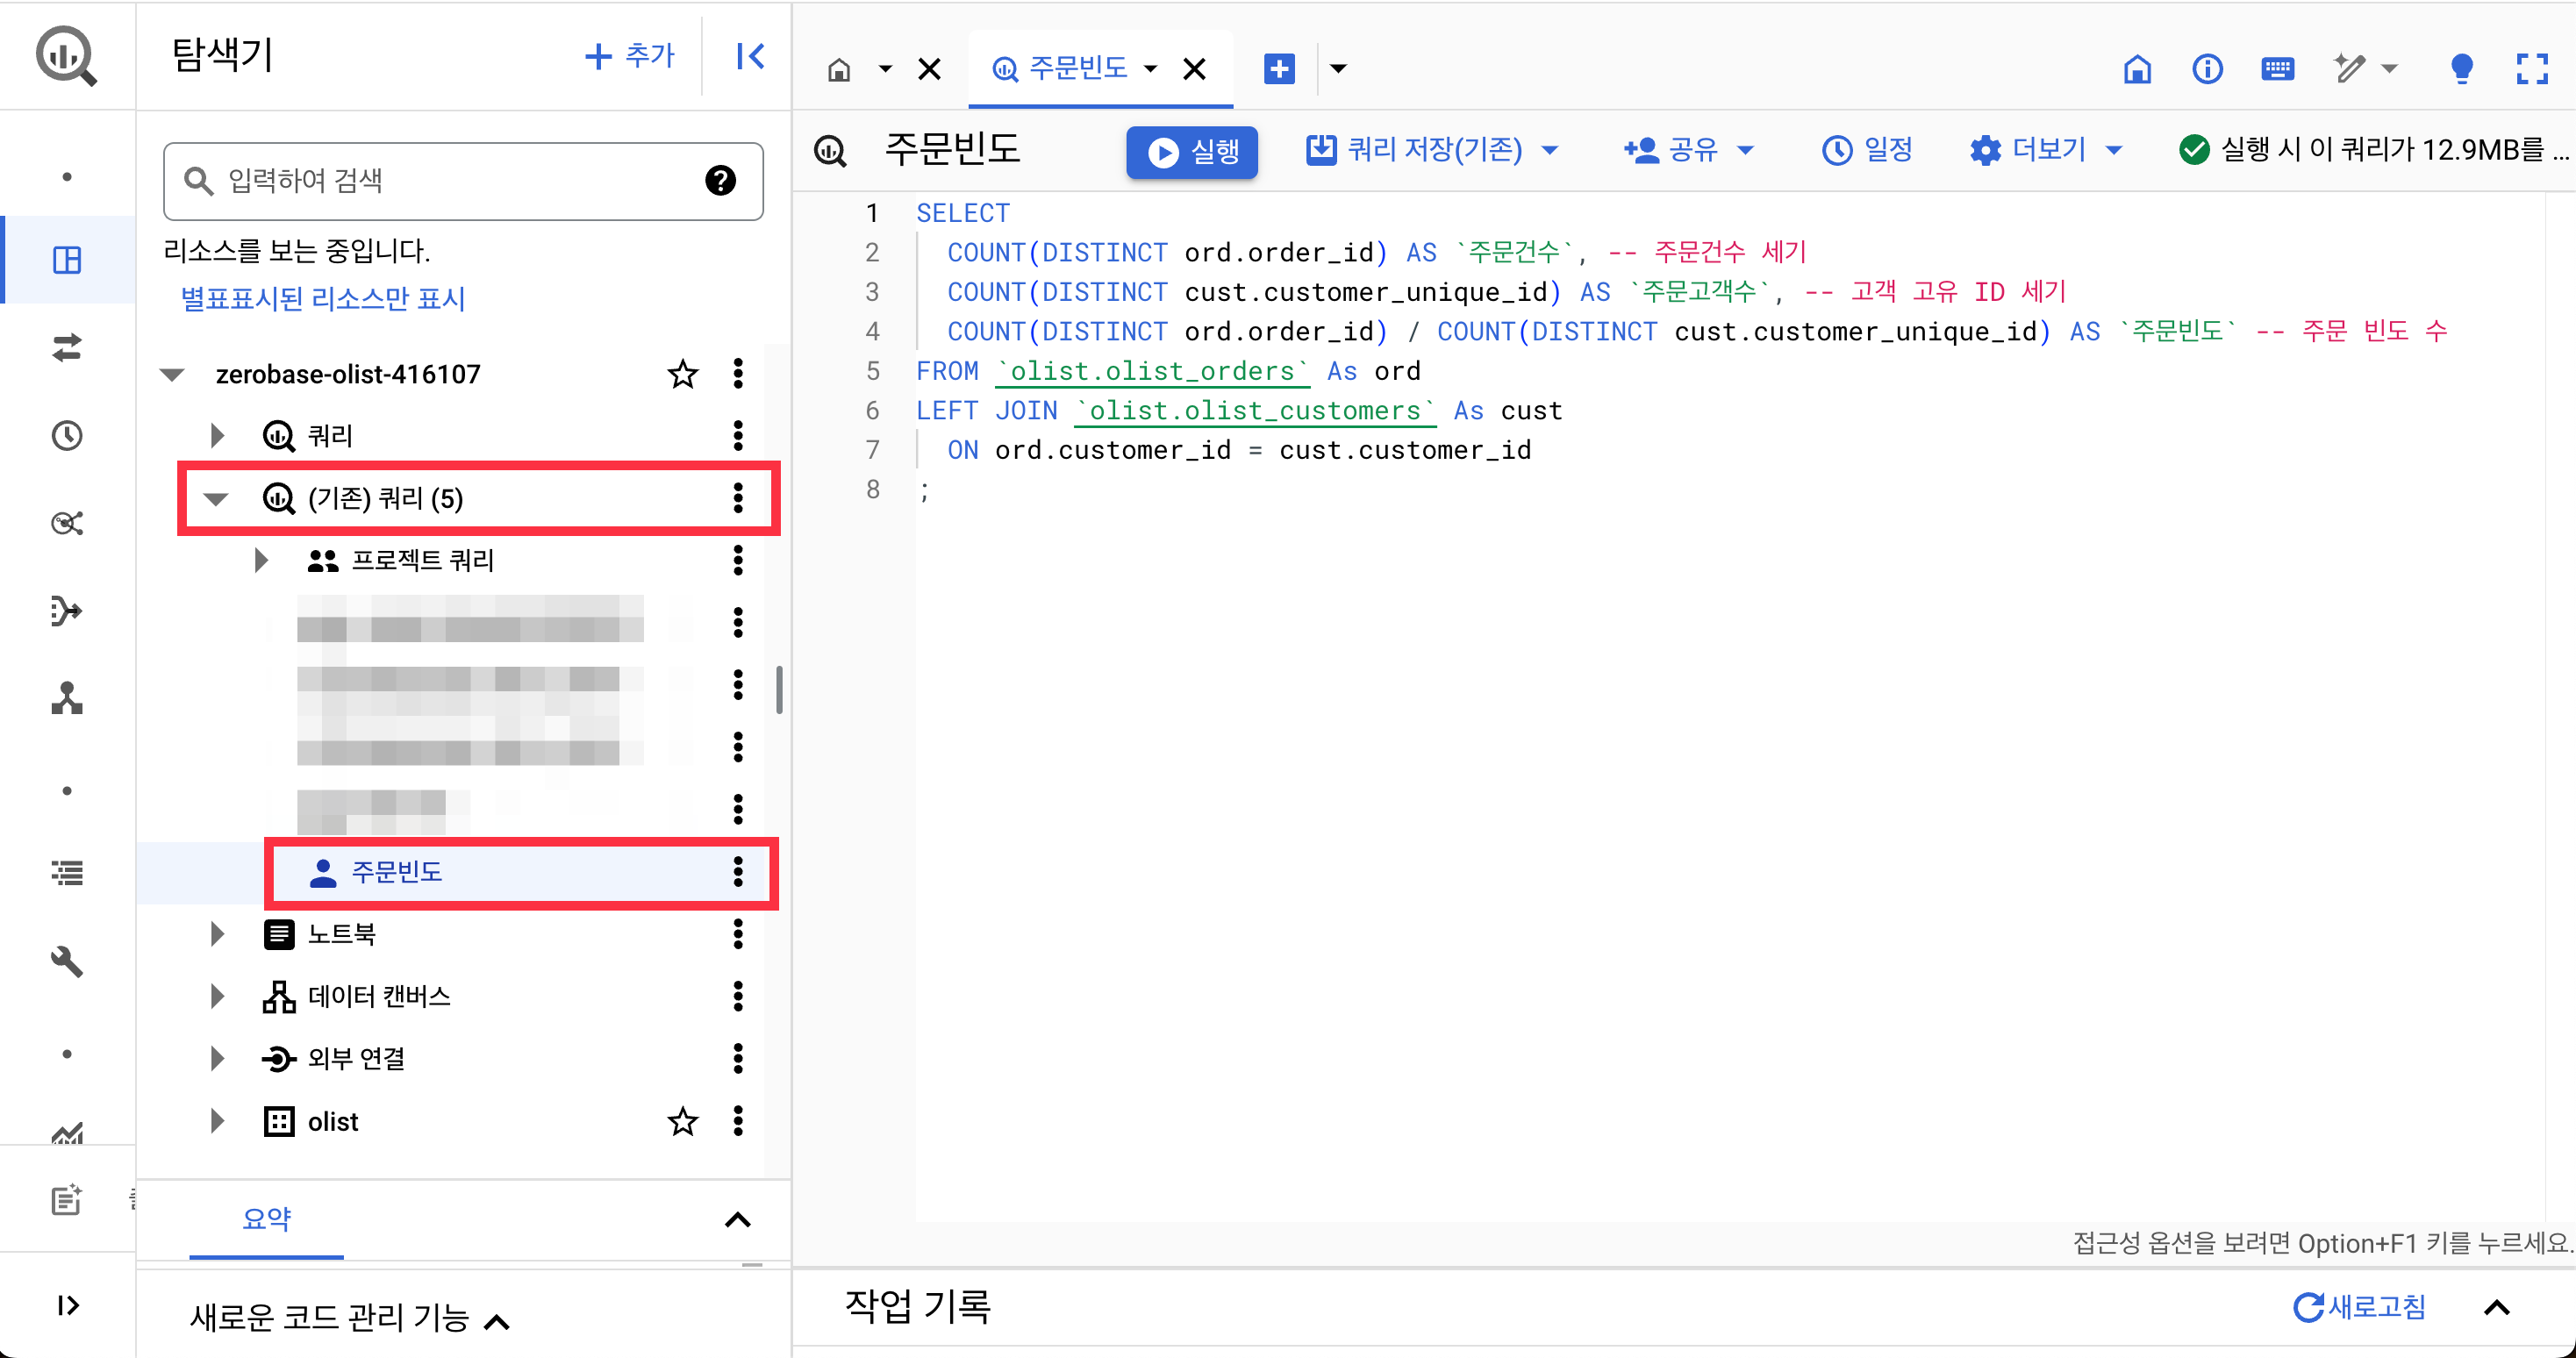The height and width of the screenshot is (1358, 2576).
Task: Click 별표표시된 리소스만 표시 link
Action: click(322, 298)
